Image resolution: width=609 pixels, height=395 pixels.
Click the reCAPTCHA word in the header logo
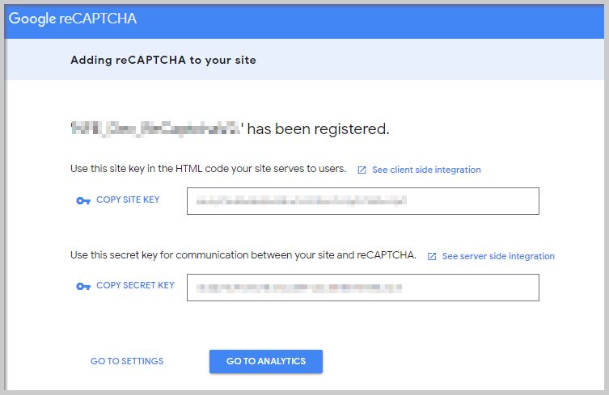coord(98,19)
